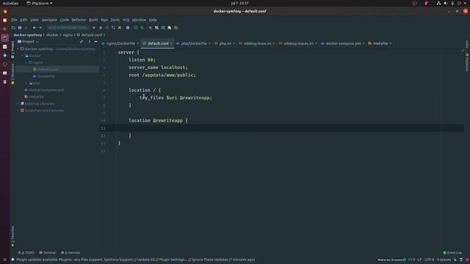Select docker-compose.yml in the project tree
470x264 pixels.
pos(46,89)
